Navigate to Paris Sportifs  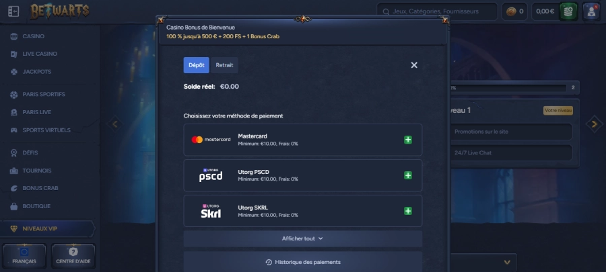[x=44, y=95]
